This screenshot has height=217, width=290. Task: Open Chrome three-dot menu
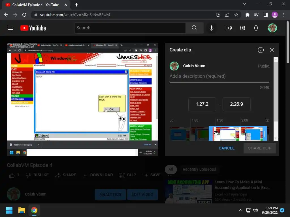pyautogui.click(x=284, y=15)
